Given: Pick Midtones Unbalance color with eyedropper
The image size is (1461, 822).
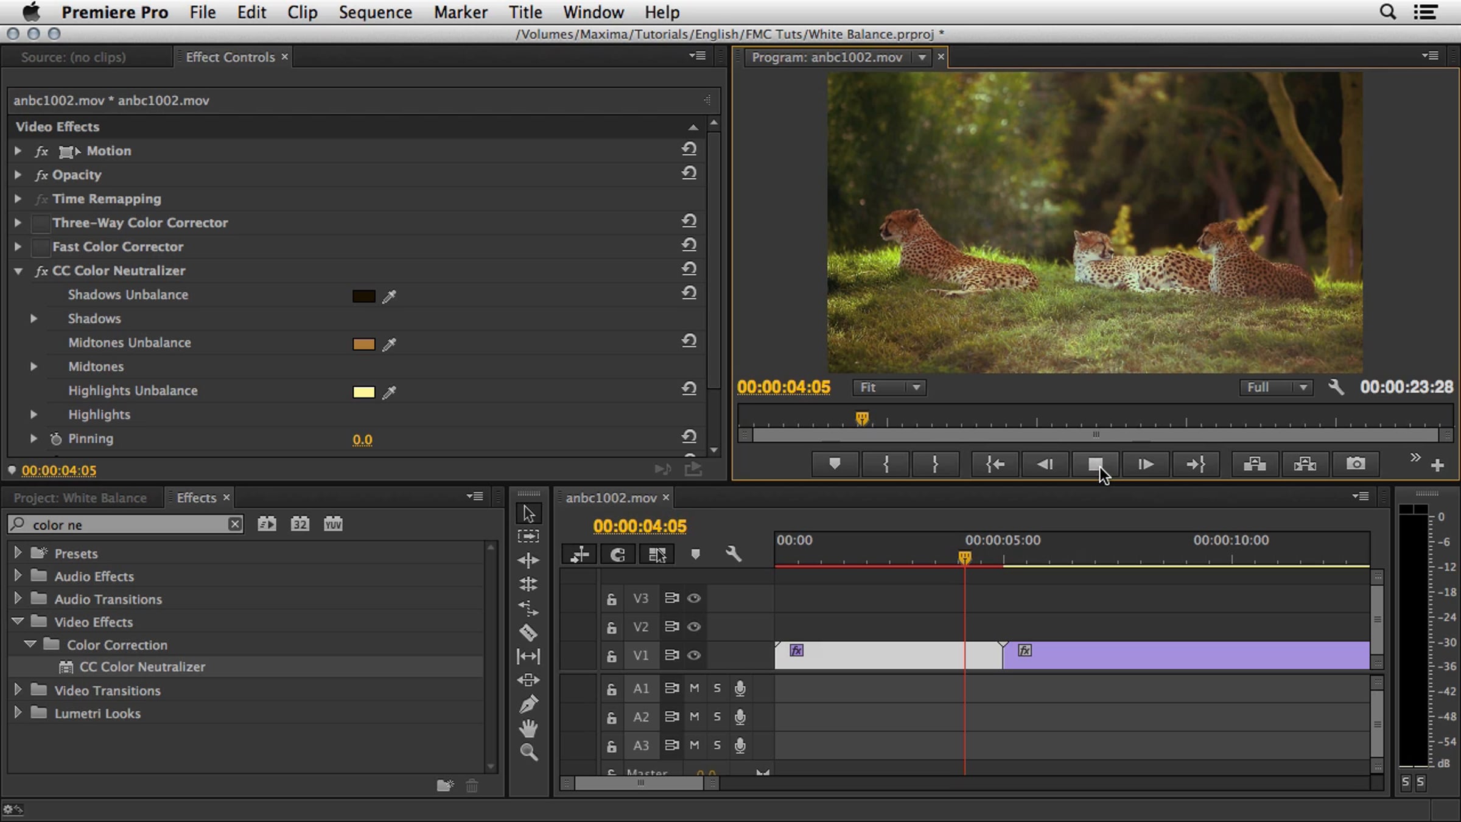Looking at the screenshot, I should click(x=389, y=344).
